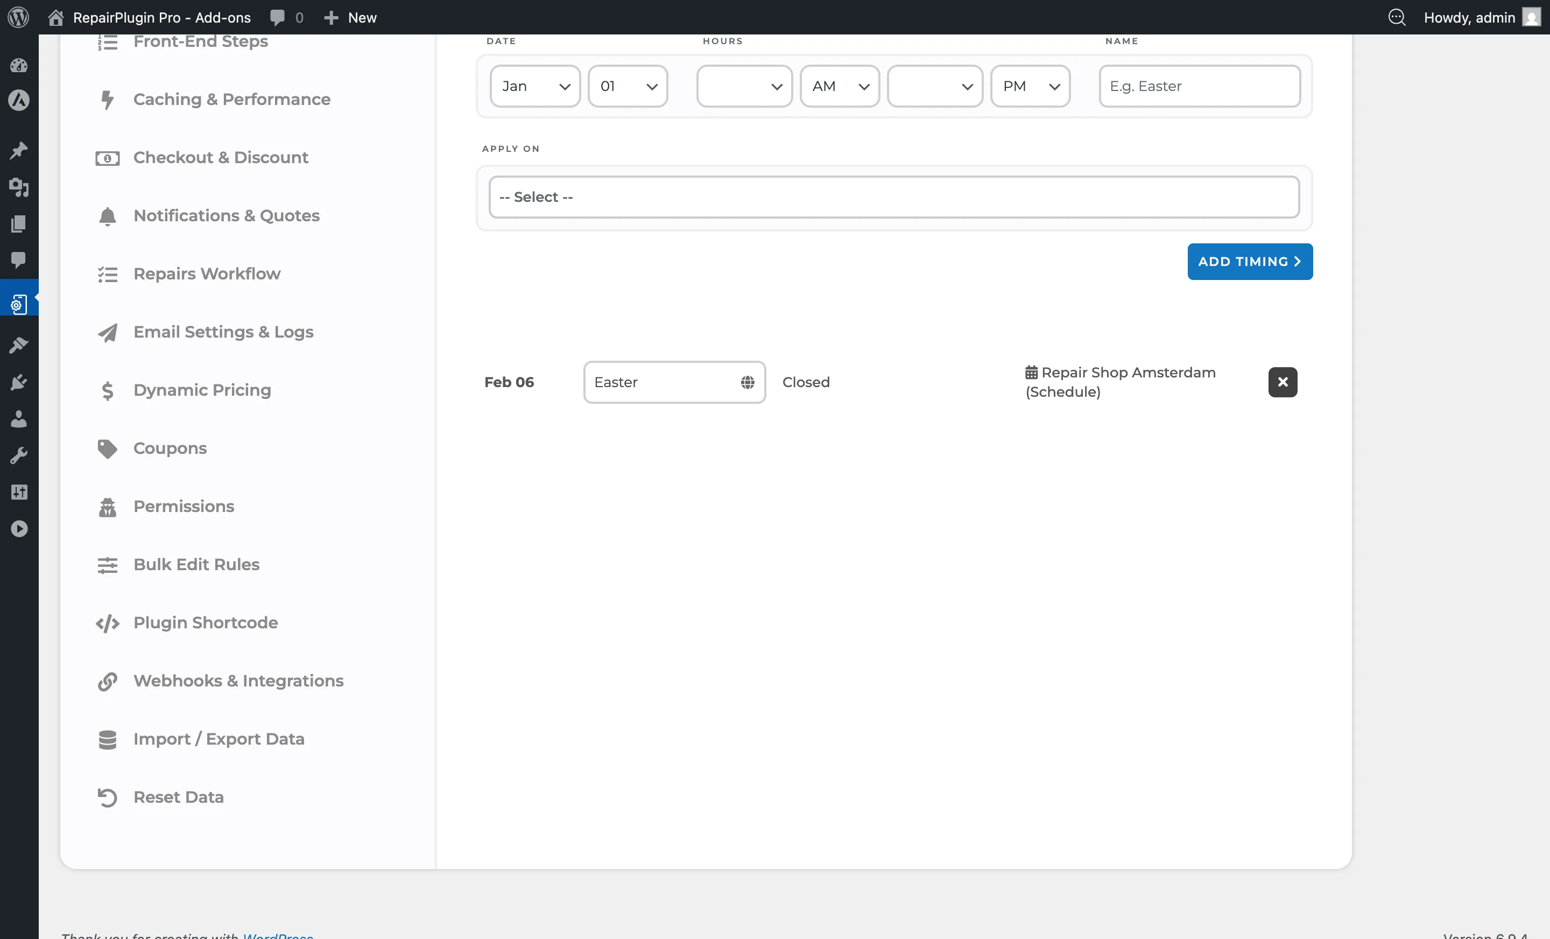
Task: Open Webhooks & Integrations settings
Action: click(x=238, y=681)
